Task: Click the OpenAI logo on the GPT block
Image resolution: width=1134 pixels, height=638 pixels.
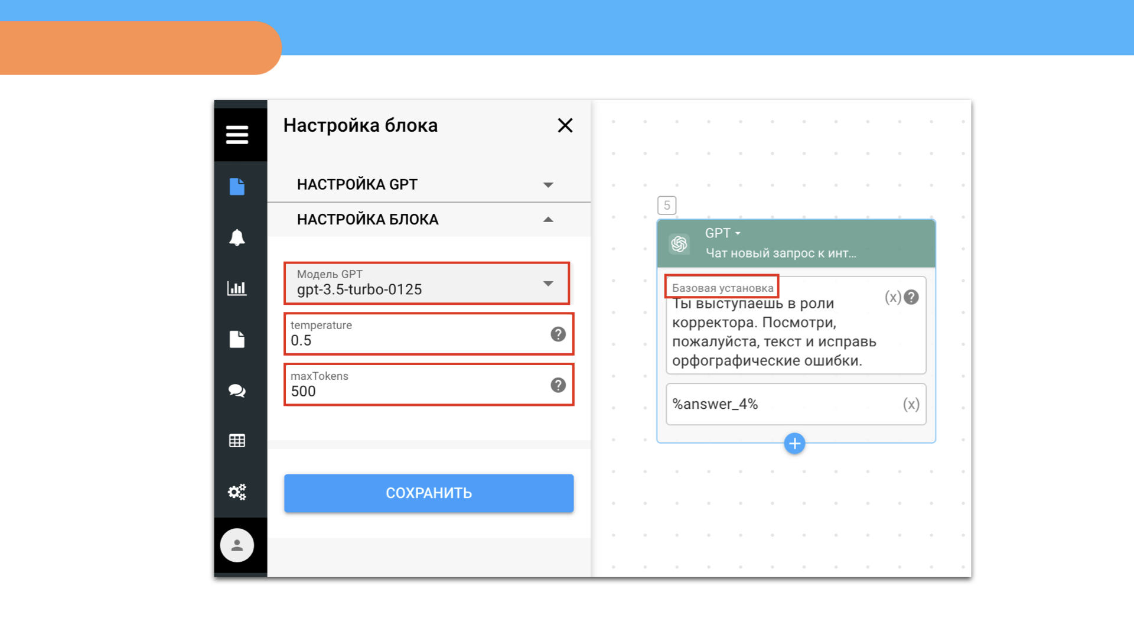Action: pyautogui.click(x=679, y=243)
